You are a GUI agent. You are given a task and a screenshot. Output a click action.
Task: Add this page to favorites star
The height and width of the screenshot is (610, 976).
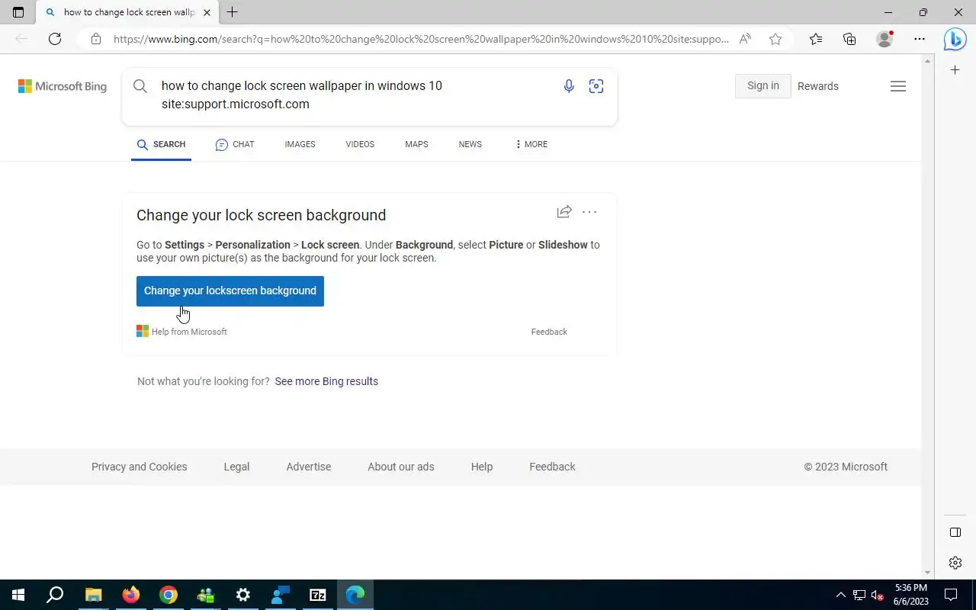[775, 39]
